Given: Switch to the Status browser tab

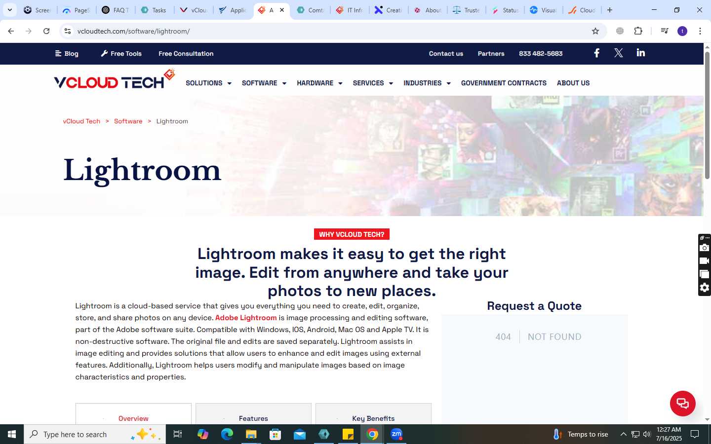Looking at the screenshot, I should coord(505,10).
